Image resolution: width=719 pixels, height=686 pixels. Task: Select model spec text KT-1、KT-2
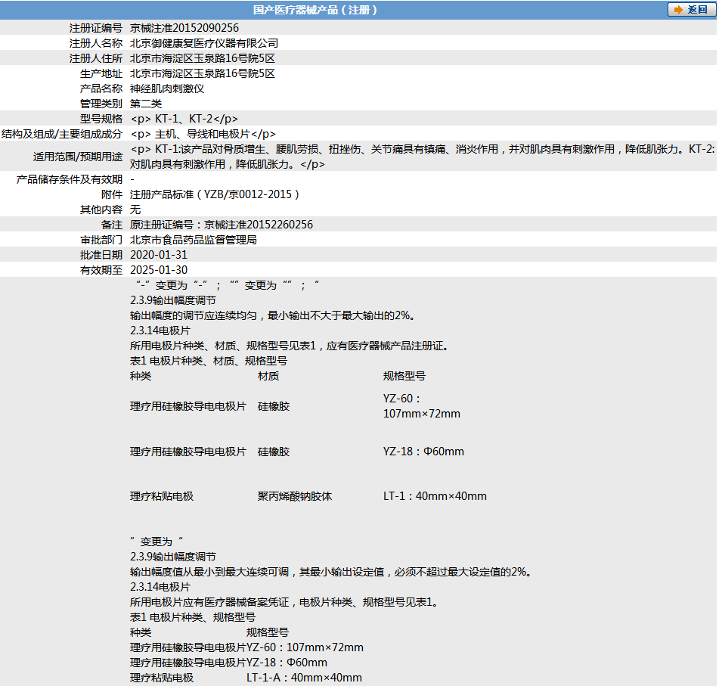tap(184, 119)
